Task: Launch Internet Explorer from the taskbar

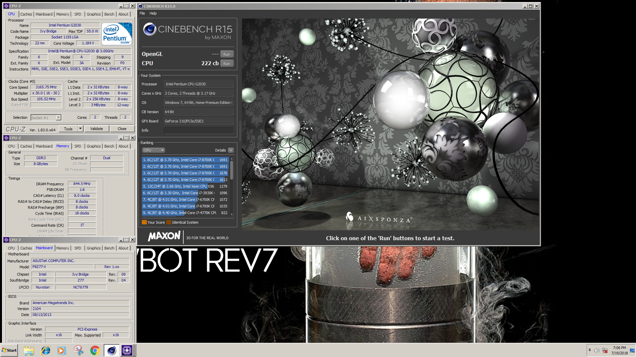Action: click(x=45, y=350)
